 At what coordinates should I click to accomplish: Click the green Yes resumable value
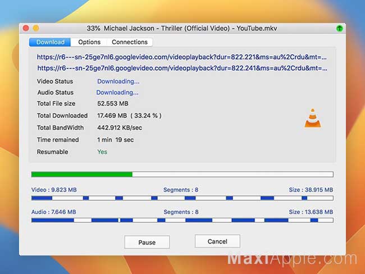tap(102, 152)
